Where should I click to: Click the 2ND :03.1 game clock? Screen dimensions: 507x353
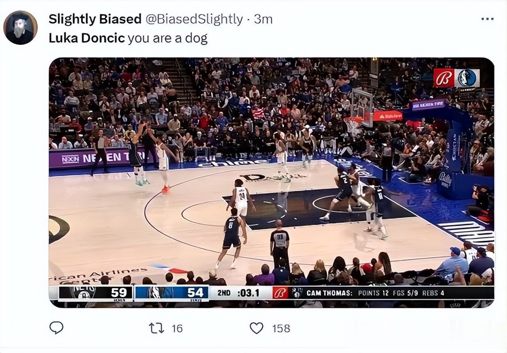click(x=238, y=293)
